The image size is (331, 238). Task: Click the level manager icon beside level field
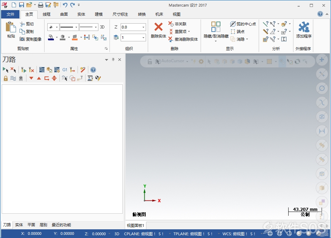click(x=116, y=38)
